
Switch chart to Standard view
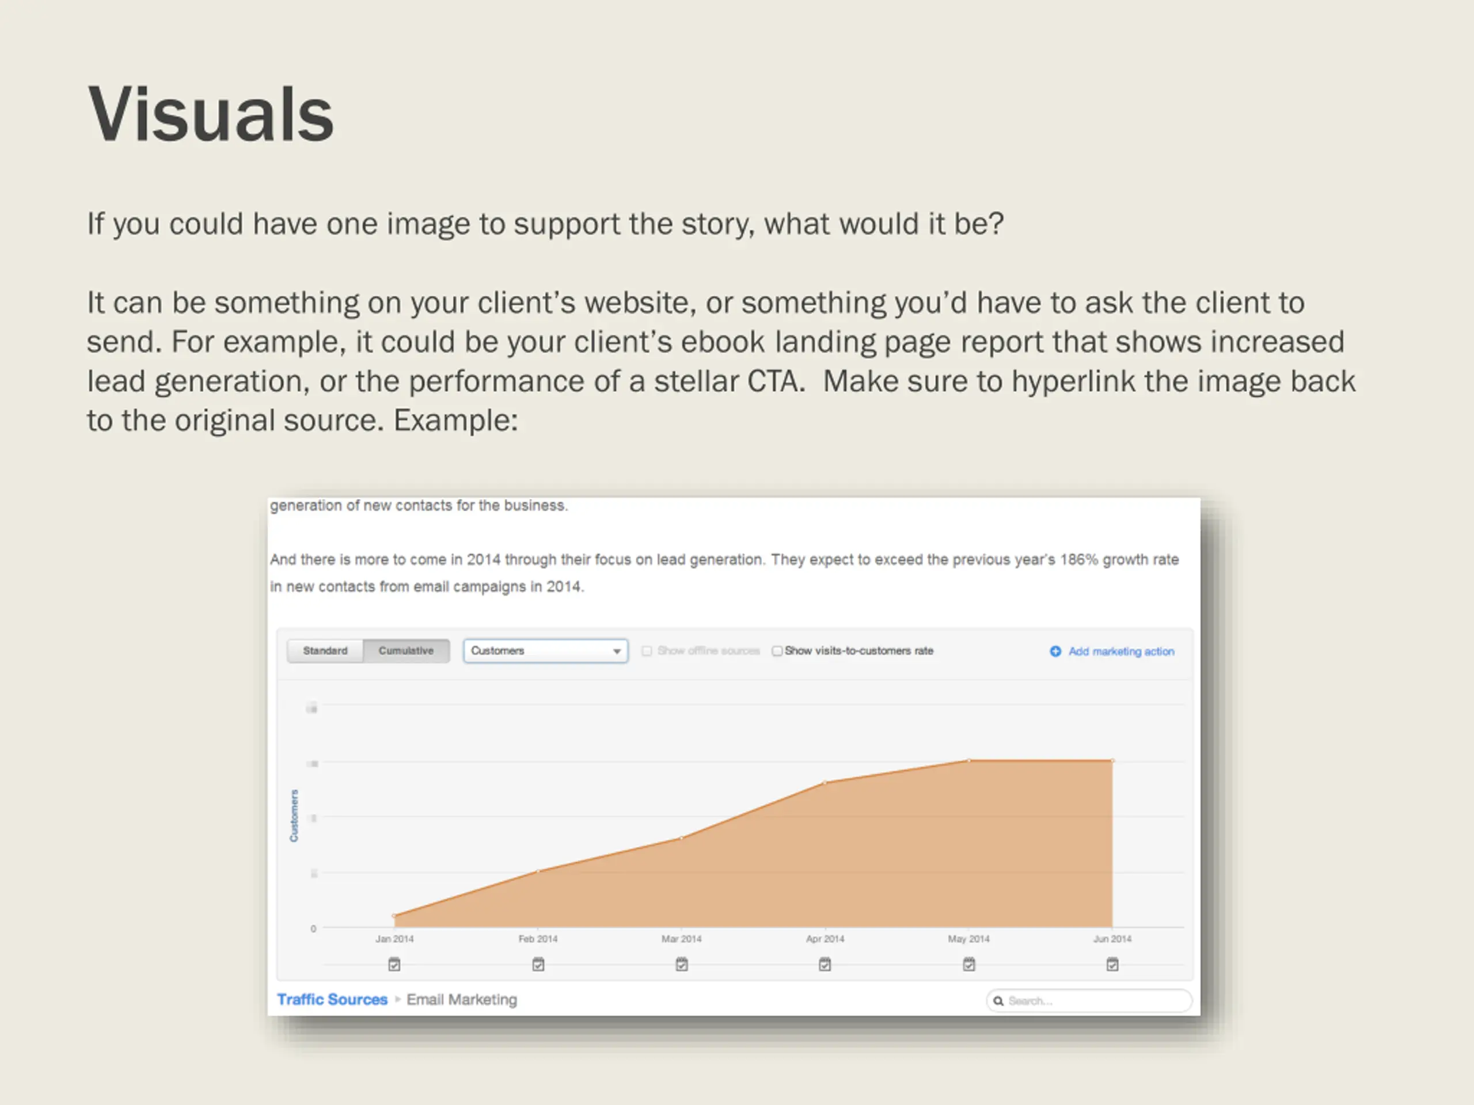[x=325, y=651]
